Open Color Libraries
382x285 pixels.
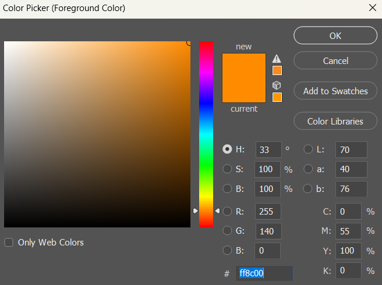click(335, 122)
